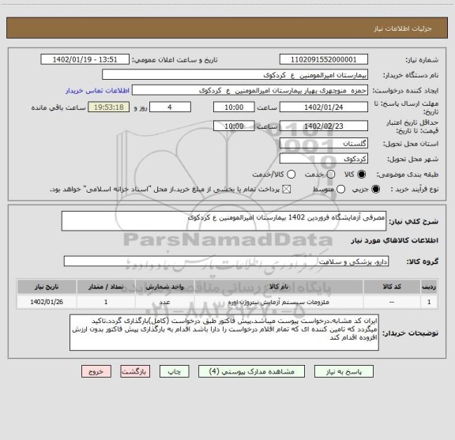Click the general need description text box
The height and width of the screenshot is (440, 455).
coord(224,221)
